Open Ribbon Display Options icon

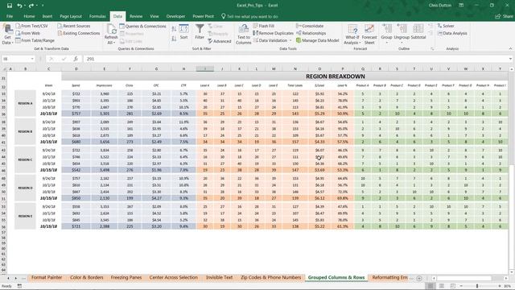[461, 6]
